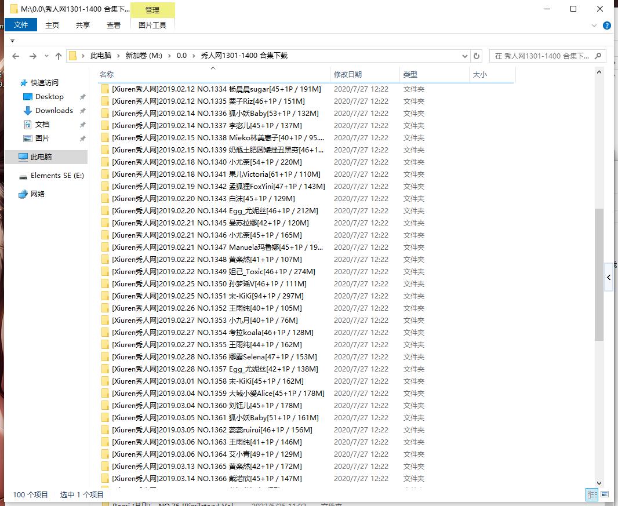Click the vertical scrollbar thumb
The height and width of the screenshot is (506, 618).
point(599,274)
